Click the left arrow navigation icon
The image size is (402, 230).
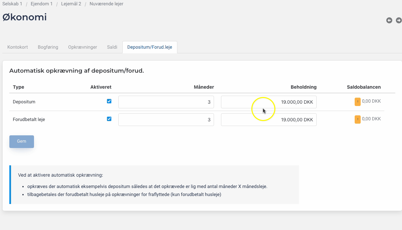pyautogui.click(x=389, y=20)
